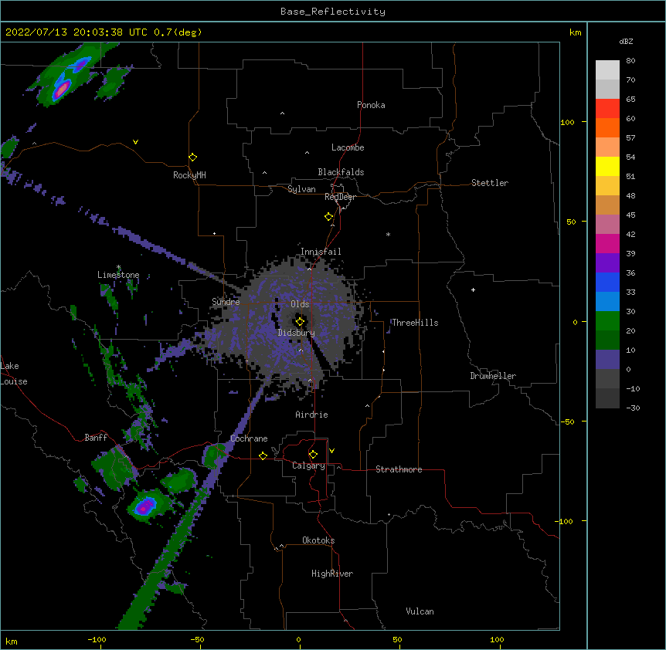
Task: Click the Lake Louise label
Action: [14, 374]
